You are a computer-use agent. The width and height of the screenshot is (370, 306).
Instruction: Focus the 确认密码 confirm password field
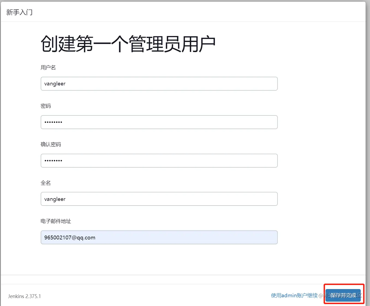tap(159, 161)
